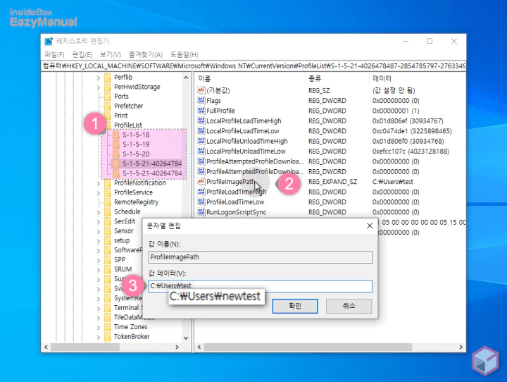Select the S-1-5-20 registry key
The image size is (507, 382).
[x=135, y=153]
